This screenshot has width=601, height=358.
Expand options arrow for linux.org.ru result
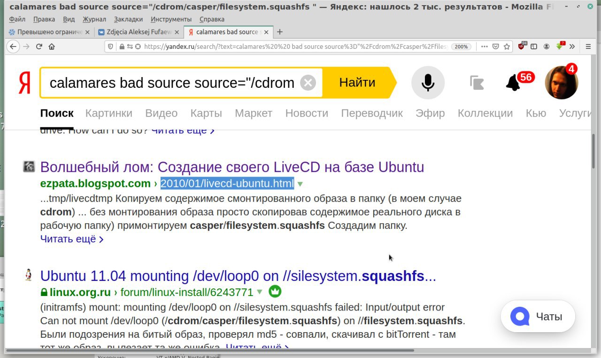(x=260, y=292)
